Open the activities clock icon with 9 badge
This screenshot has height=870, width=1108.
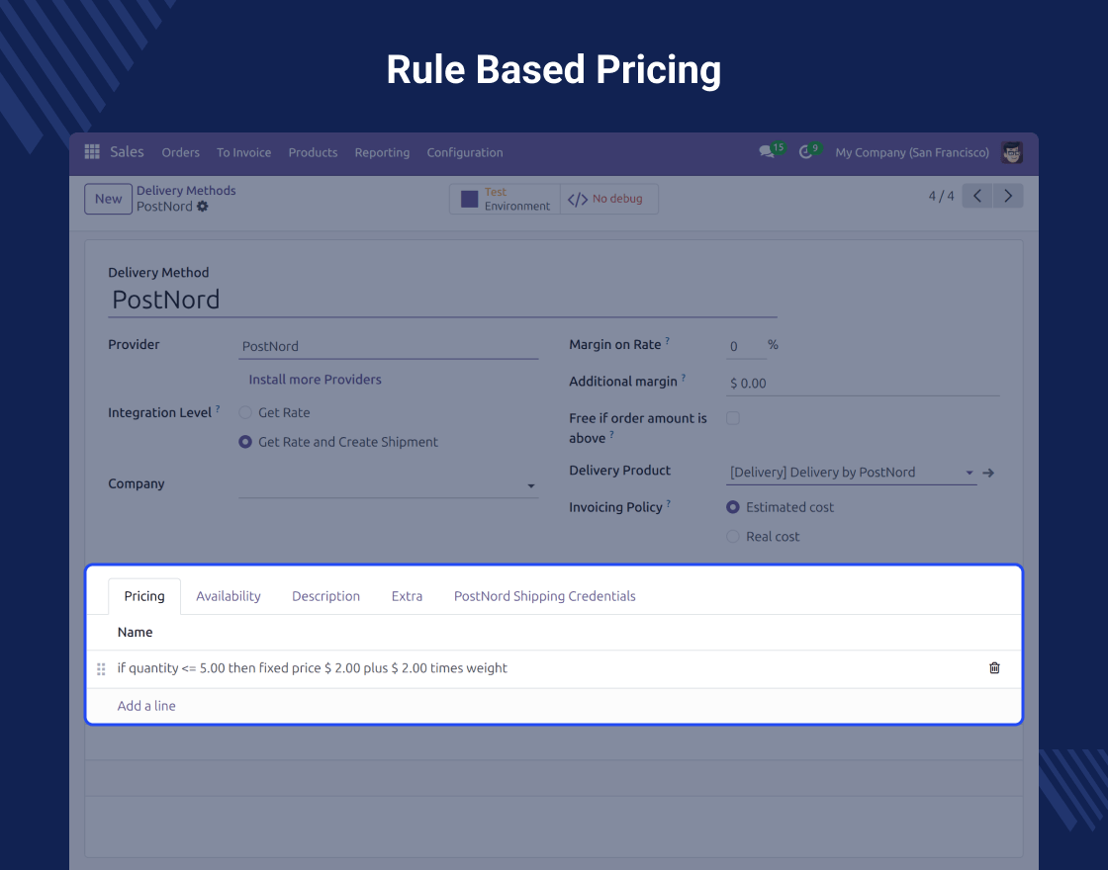tap(805, 152)
